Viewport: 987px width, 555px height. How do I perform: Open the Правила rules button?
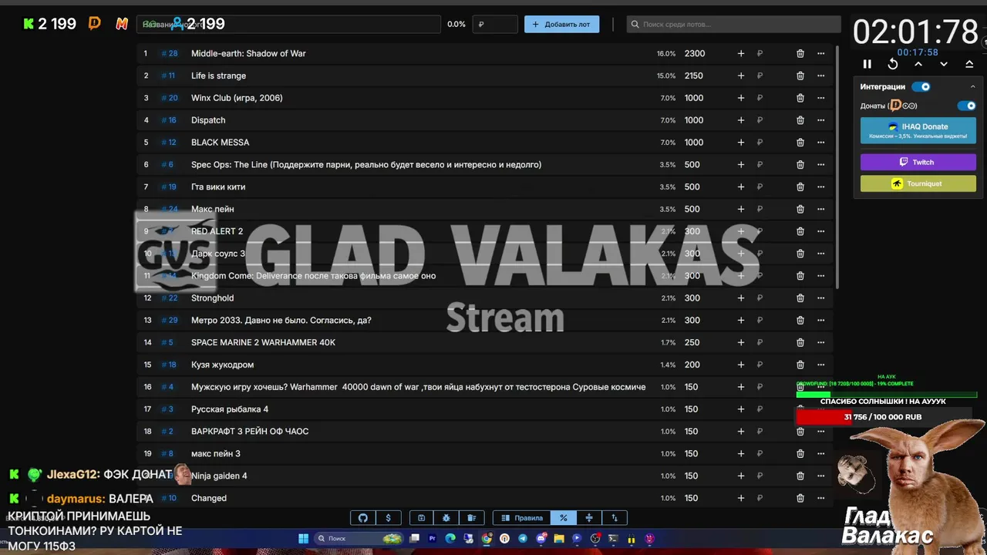[522, 518]
